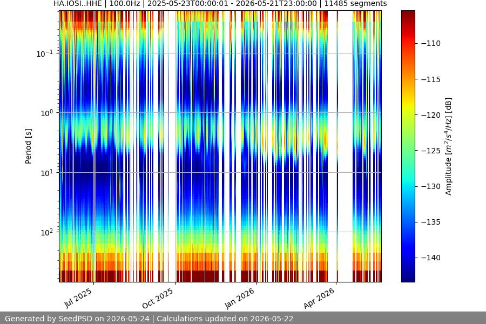Screen dimensions: 486x324
Task: Click the 'Jan 2026' x-axis tick label
Action: 239,298
